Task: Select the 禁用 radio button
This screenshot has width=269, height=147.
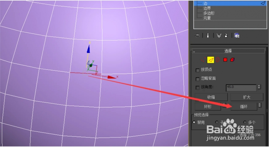Action: pos(194,122)
